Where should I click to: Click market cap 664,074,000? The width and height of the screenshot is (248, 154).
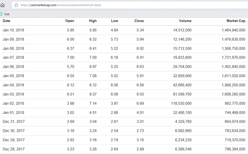coord(235,121)
